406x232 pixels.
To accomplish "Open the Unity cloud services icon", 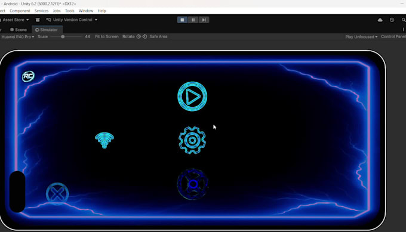I will point(380,20).
